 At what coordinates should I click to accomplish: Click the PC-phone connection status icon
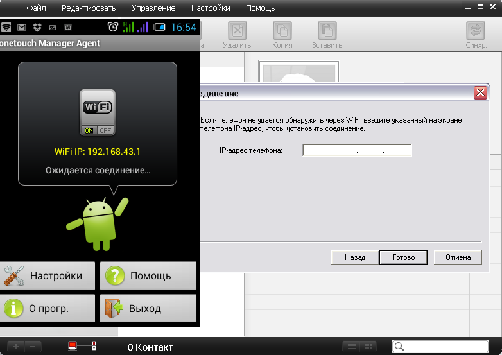point(82,346)
